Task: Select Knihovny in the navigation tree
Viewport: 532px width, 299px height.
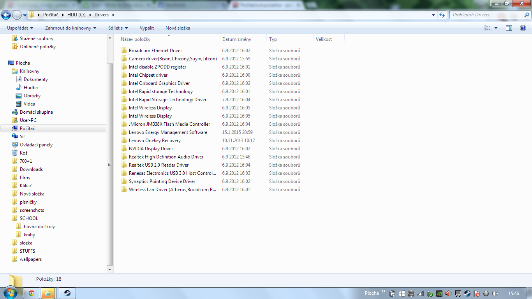Action: (x=30, y=71)
